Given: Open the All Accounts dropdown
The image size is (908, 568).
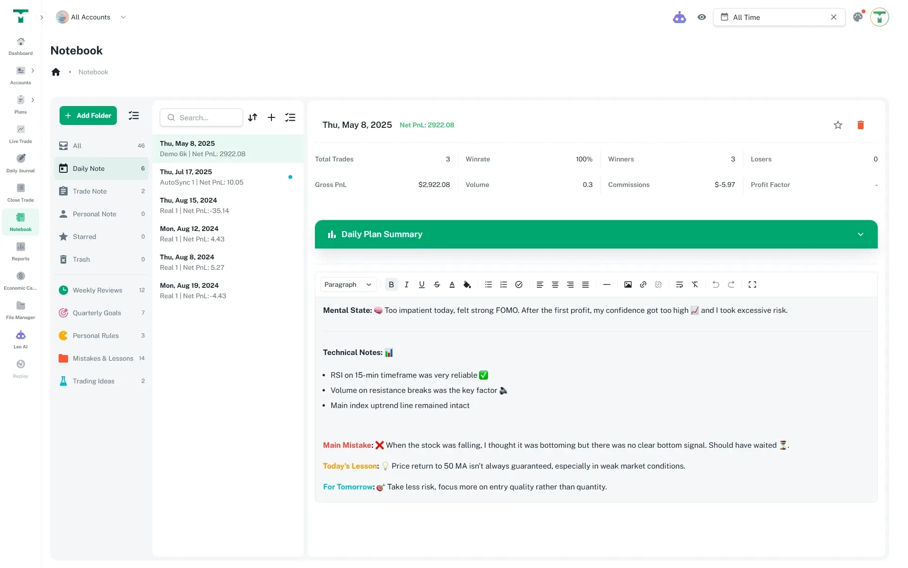Looking at the screenshot, I should 91,18.
